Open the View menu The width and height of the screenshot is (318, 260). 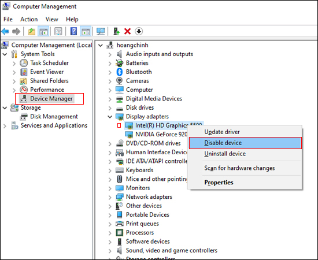coord(51,19)
